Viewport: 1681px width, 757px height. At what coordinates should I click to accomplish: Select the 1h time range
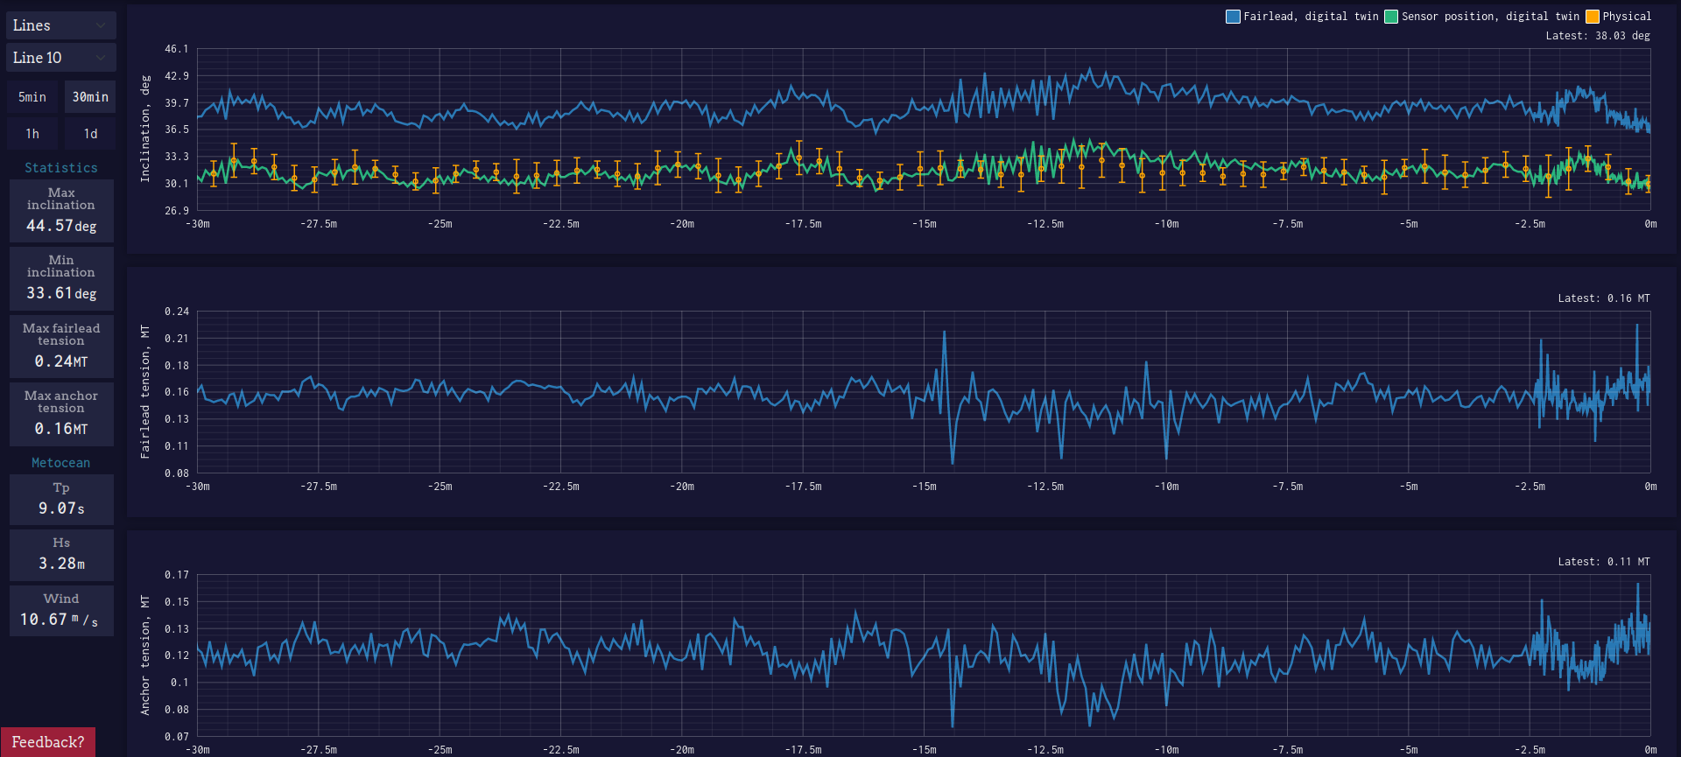pos(32,134)
